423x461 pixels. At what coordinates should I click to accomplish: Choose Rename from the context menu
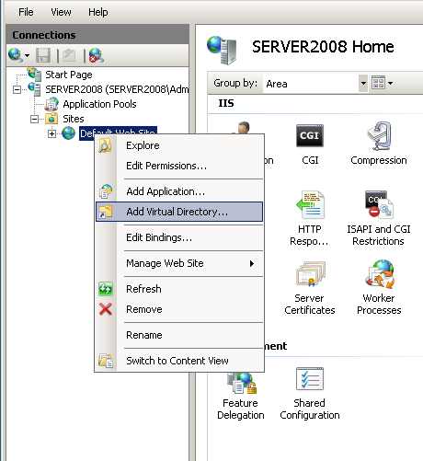(179, 335)
